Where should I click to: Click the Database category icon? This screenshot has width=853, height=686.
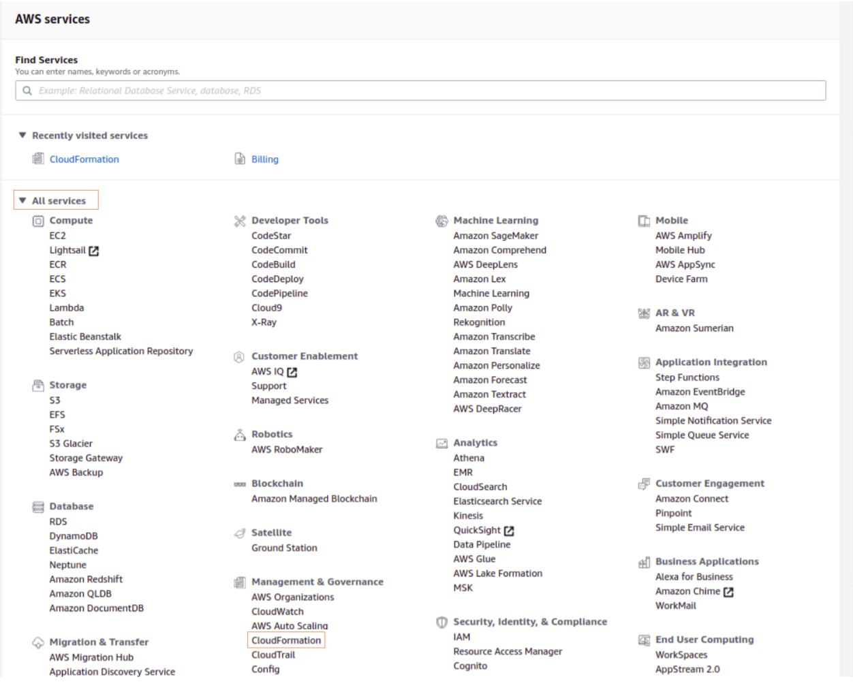click(x=38, y=507)
